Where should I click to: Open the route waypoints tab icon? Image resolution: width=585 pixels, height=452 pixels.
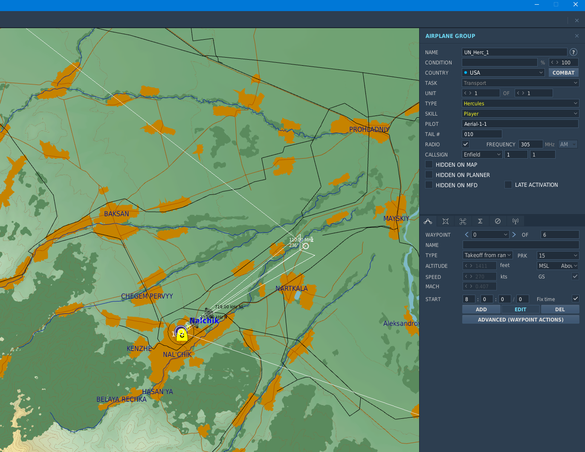click(x=428, y=221)
